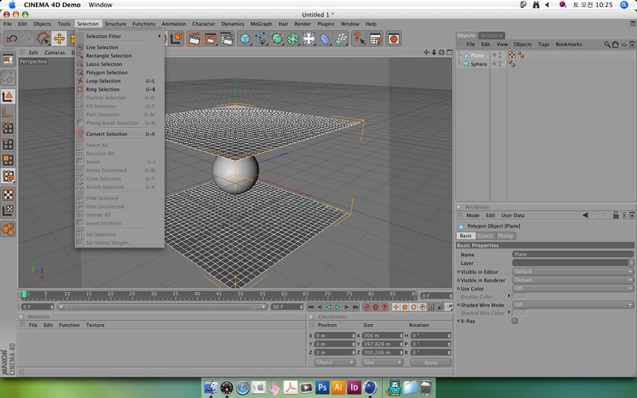Click the Undo arrow icon
This screenshot has height=398, width=637.
tap(11, 39)
